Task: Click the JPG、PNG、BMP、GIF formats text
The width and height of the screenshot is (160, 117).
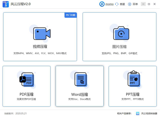Action: pyautogui.click(x=119, y=53)
